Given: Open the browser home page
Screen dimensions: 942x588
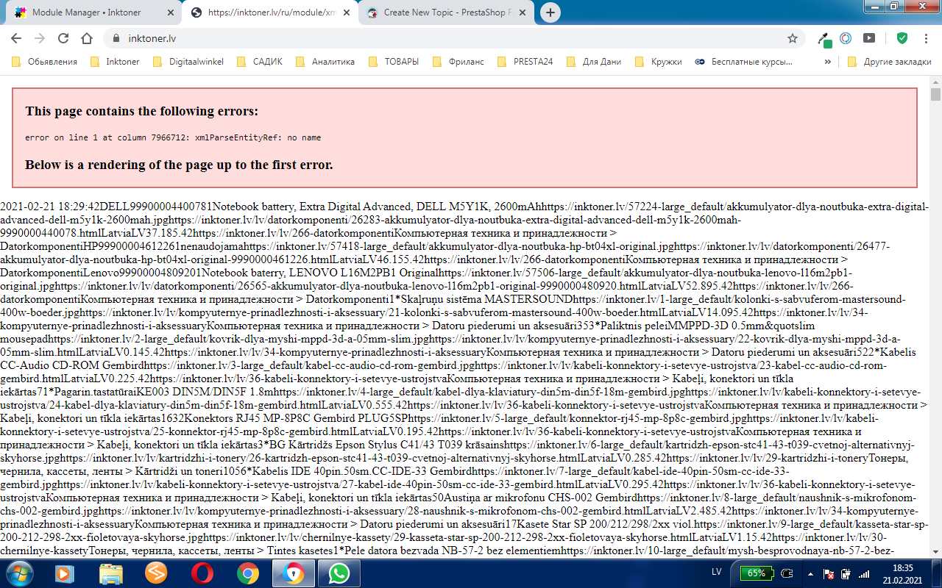Looking at the screenshot, I should [x=87, y=38].
